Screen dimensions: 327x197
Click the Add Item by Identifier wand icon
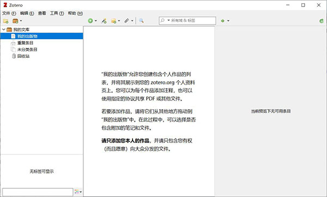point(104,21)
